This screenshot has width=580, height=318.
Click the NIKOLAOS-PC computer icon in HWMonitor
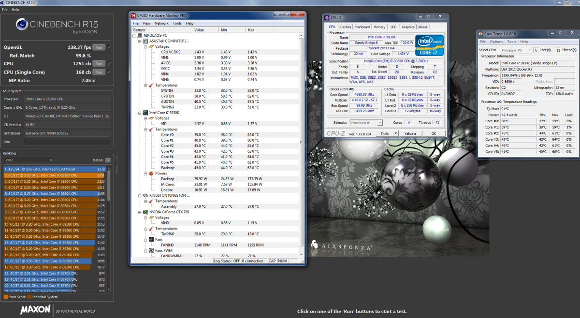pos(140,35)
